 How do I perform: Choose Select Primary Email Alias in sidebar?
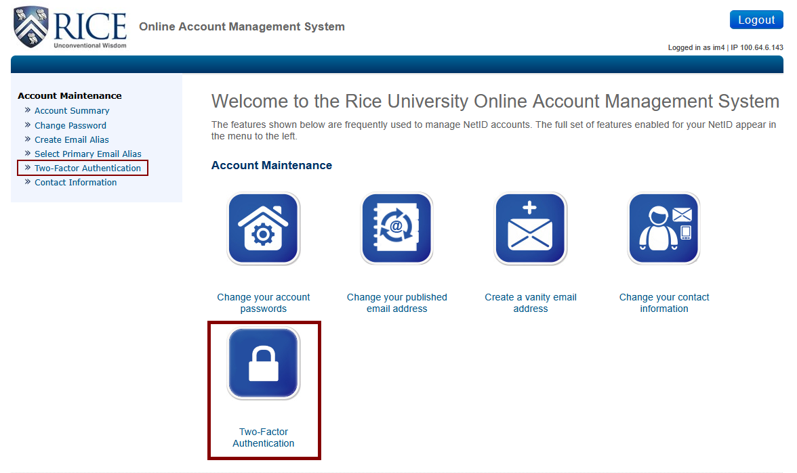(88, 154)
